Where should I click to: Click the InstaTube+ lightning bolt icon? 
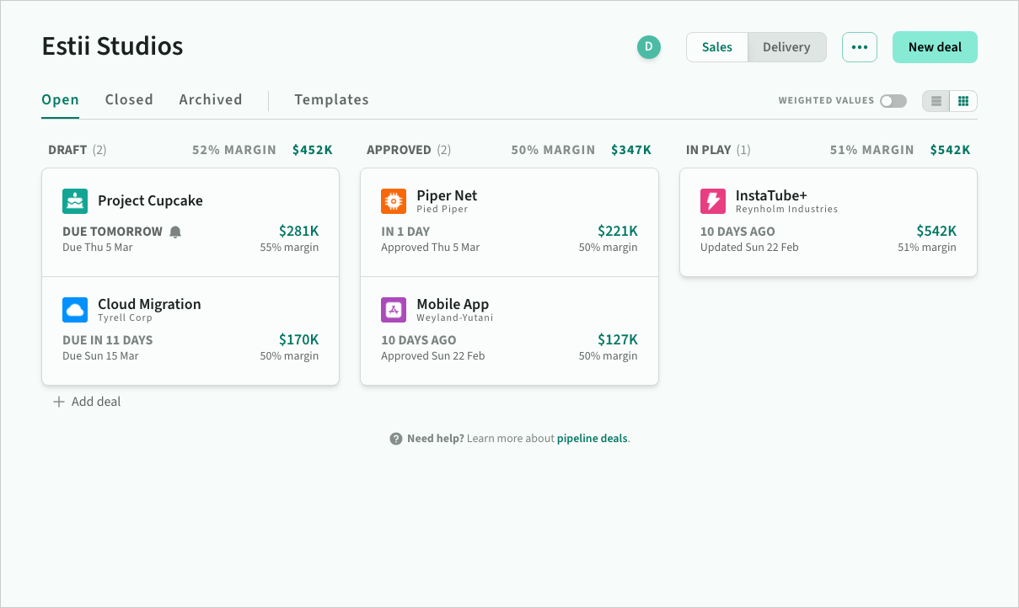[x=713, y=201]
